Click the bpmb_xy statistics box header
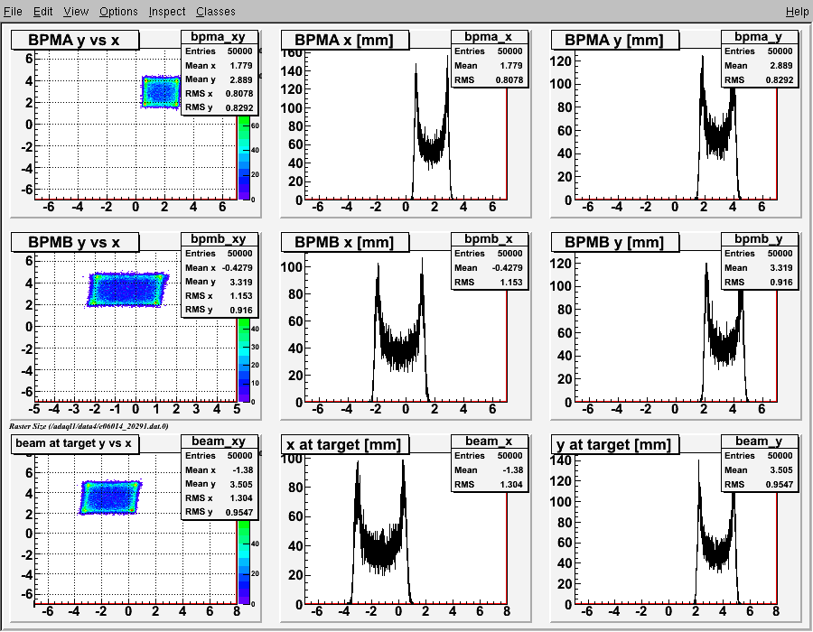The height and width of the screenshot is (632, 813). click(220, 239)
